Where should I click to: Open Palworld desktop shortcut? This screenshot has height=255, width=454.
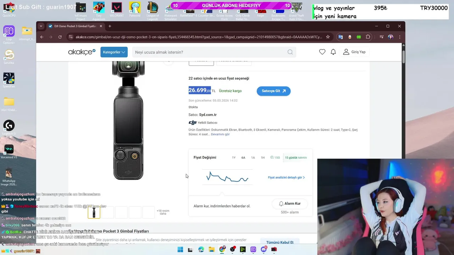coord(135,10)
